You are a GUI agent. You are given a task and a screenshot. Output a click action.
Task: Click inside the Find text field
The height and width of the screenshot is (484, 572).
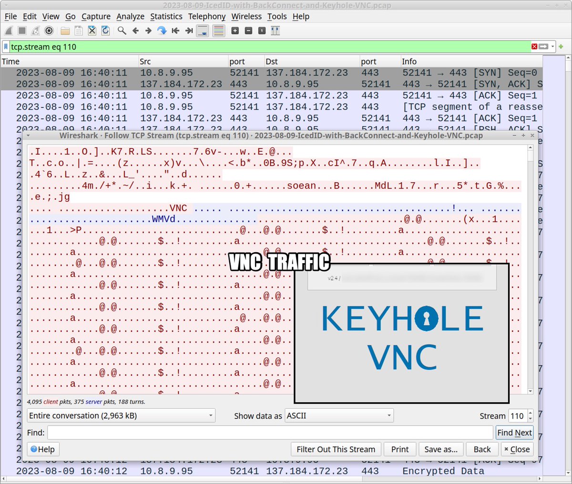tap(267, 432)
